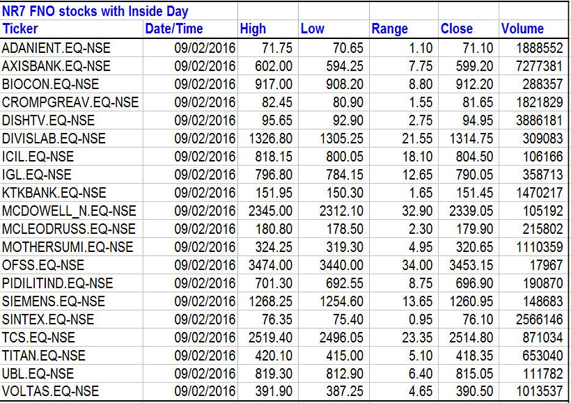Click the TCS.EQ-NSE ticker cell
Screen dimensions: 571x403
coord(38,338)
